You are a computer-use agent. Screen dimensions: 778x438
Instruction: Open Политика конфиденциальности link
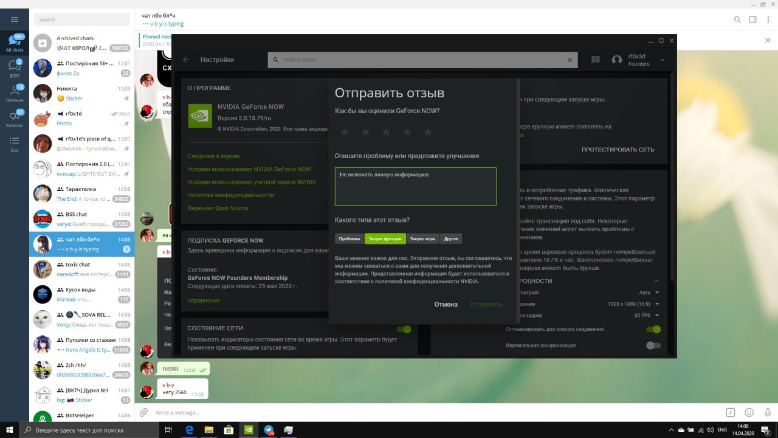coord(230,195)
